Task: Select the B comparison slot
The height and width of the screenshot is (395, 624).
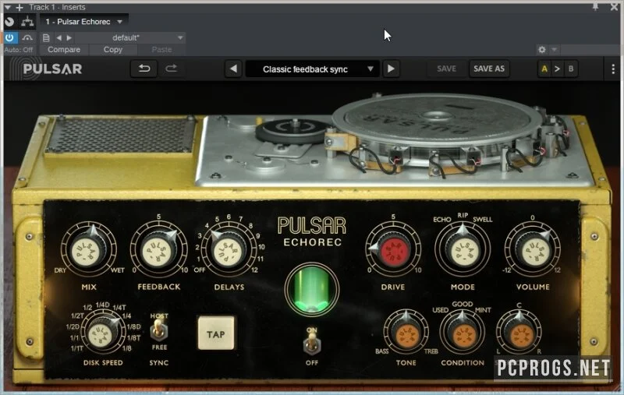Action: (x=571, y=69)
